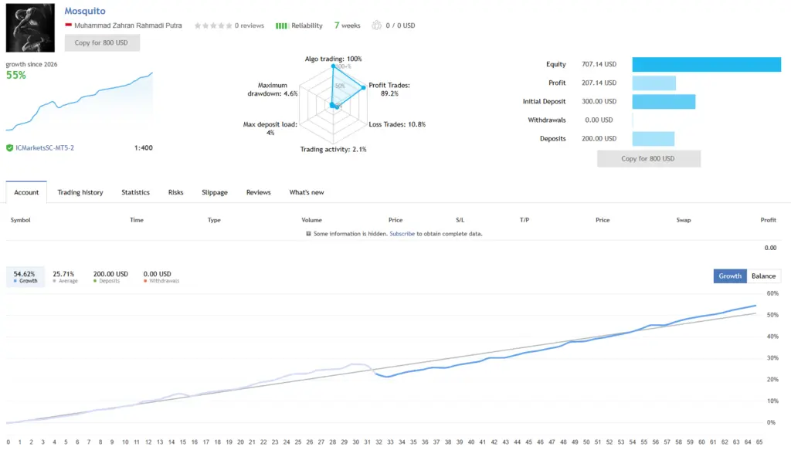Click the Profit Trades point on radar chart

coord(363,88)
